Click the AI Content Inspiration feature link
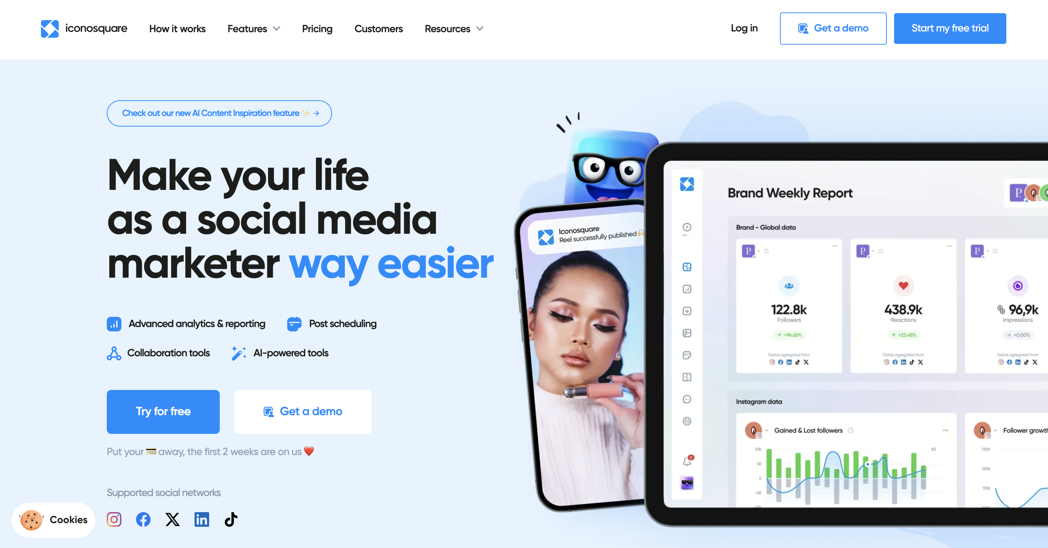 [219, 112]
